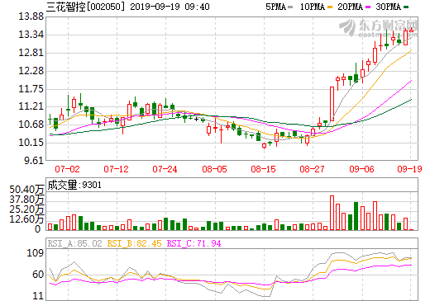
Task: Click the 11 RSI axis label
Action: click(x=38, y=296)
